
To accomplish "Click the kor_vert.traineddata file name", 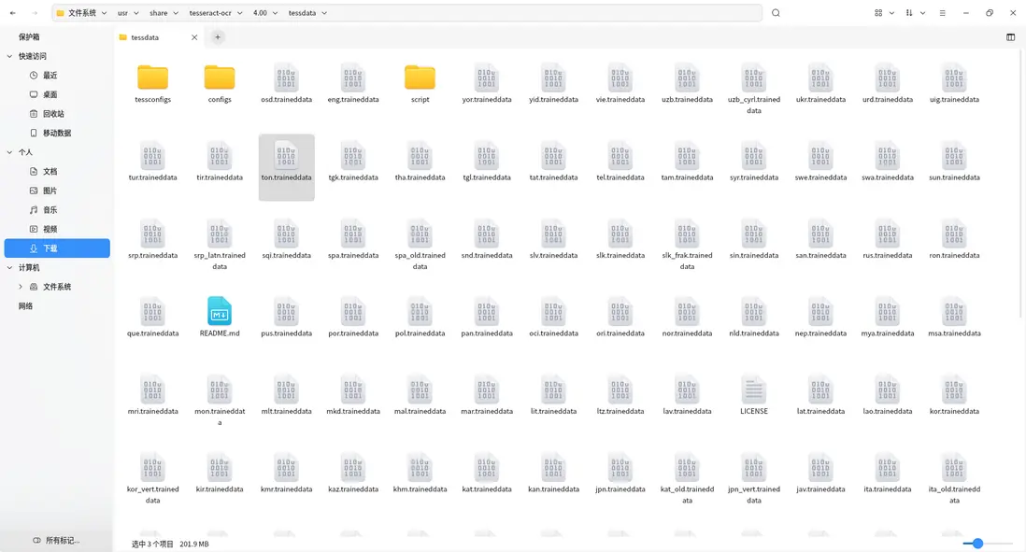I will coord(152,494).
